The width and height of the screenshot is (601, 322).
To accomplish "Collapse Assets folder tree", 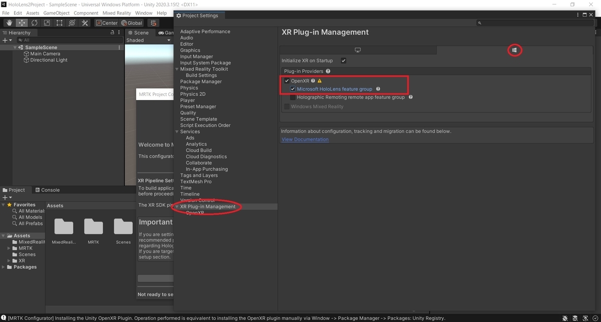I will [x=4, y=235].
